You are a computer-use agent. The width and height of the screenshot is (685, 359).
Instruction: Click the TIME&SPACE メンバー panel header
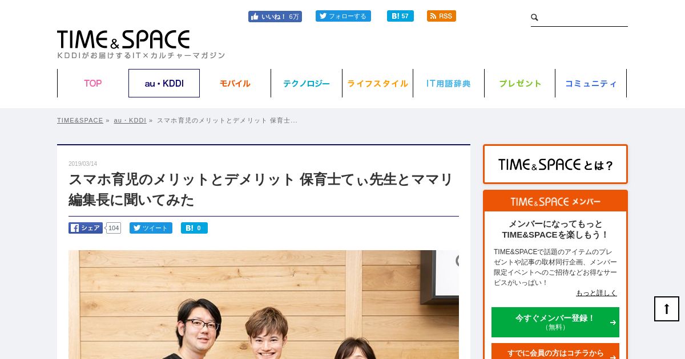click(555, 202)
